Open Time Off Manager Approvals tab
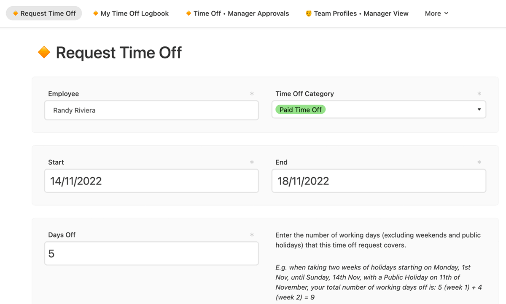506x304 pixels. pyautogui.click(x=241, y=13)
